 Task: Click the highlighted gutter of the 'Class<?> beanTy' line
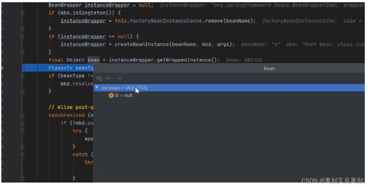(30, 68)
